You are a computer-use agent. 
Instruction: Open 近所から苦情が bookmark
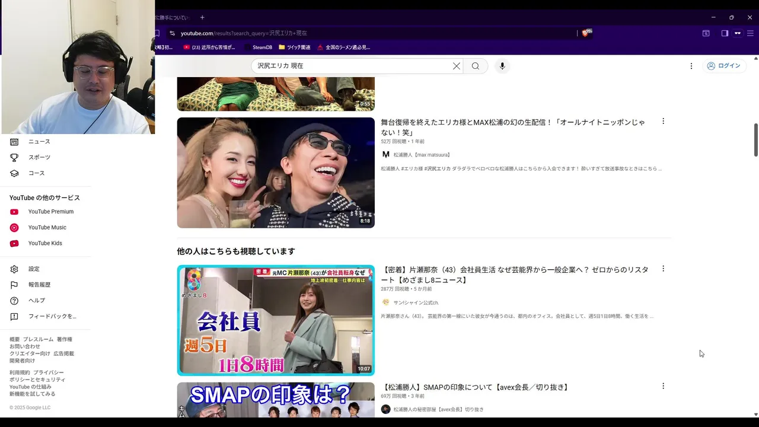(x=209, y=47)
